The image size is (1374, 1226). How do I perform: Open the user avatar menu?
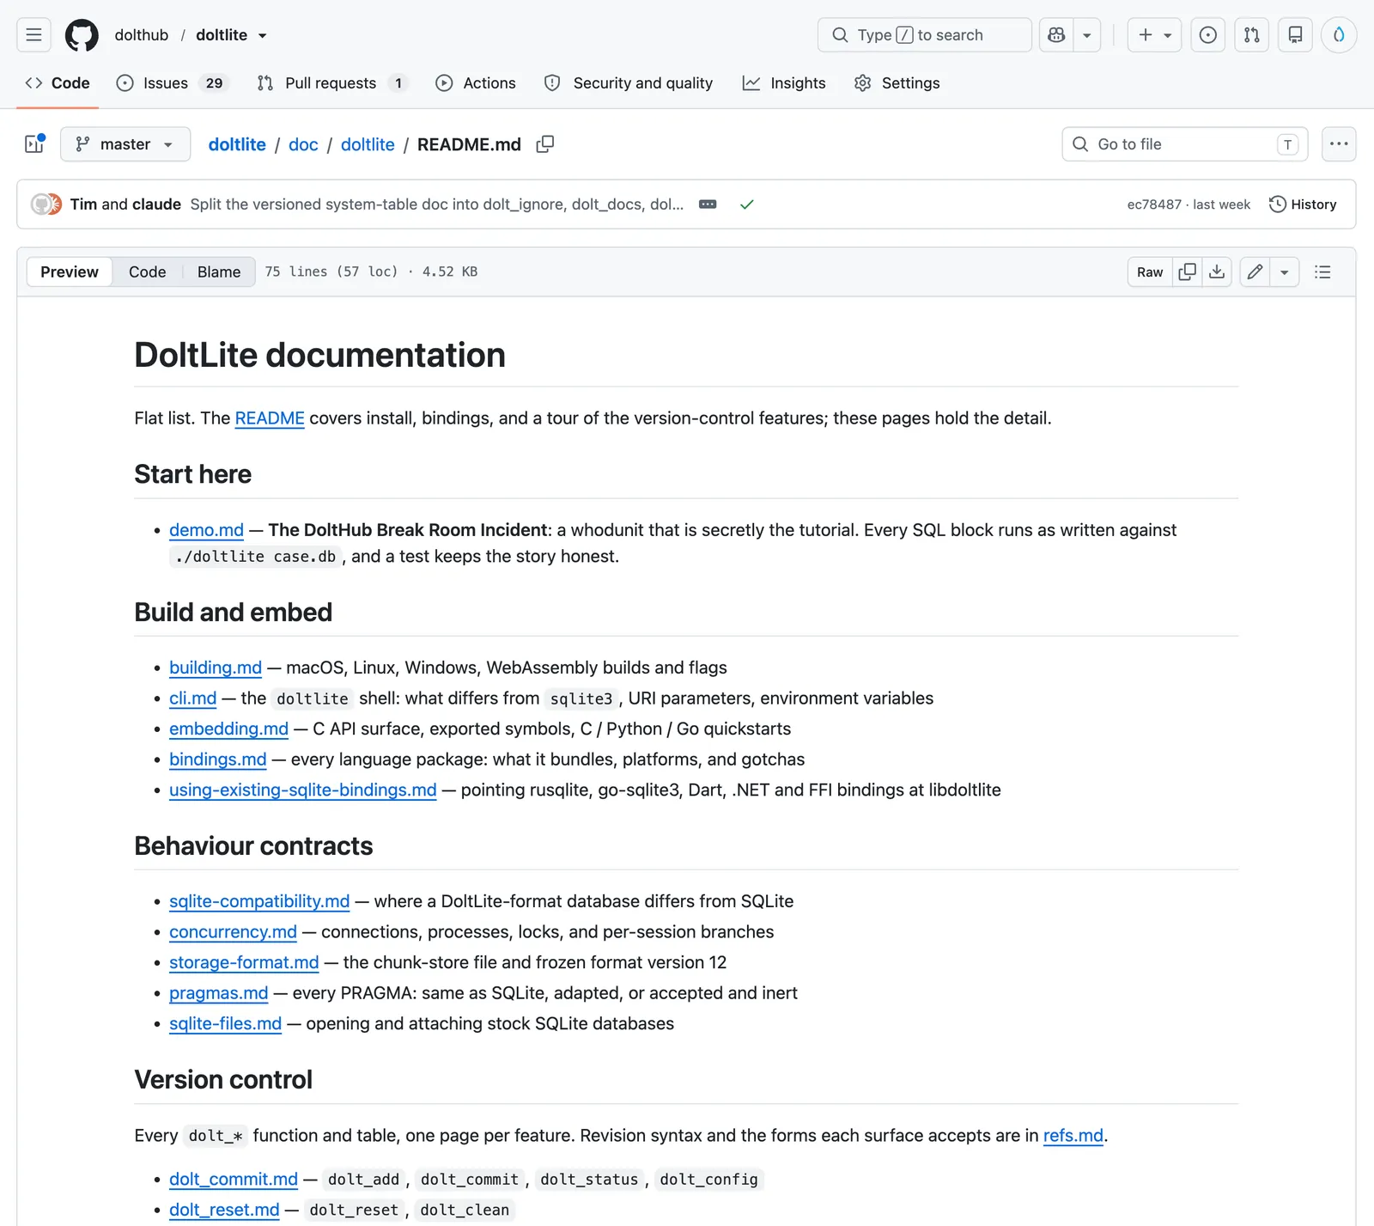click(1339, 35)
